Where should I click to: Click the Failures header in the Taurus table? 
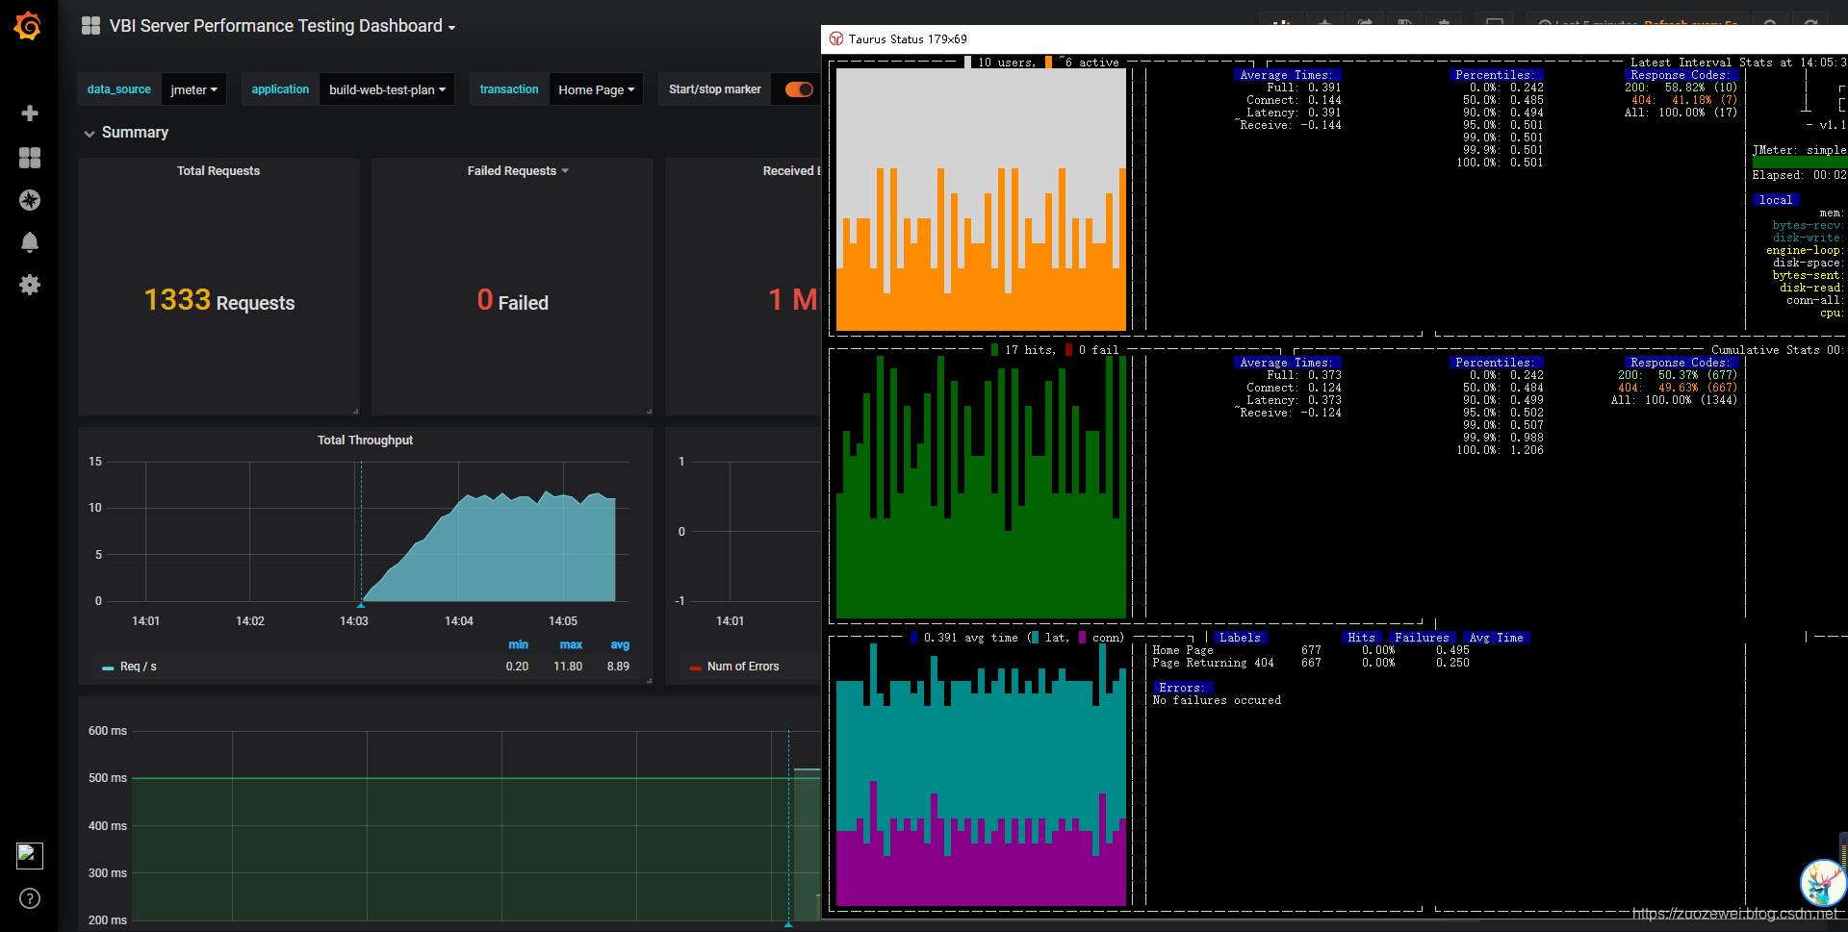coord(1422,638)
